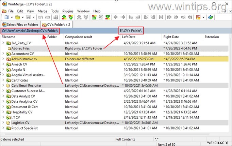Click the grayed Copy to Right icon
Screen dimensions: 232x146
click(x=116, y=17)
